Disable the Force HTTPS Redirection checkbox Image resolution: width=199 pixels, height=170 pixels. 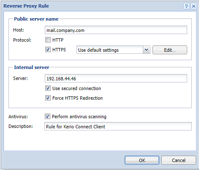pyautogui.click(x=48, y=98)
